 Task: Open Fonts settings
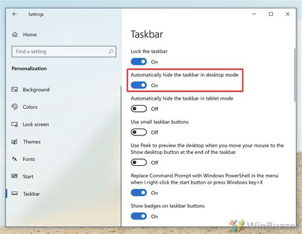29,159
